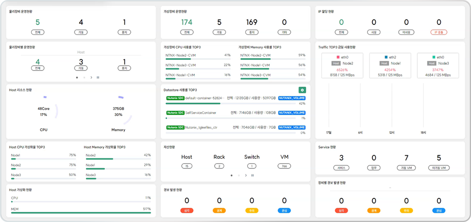Open Host asset count pill 15
471x222 pixels.
coord(187,166)
